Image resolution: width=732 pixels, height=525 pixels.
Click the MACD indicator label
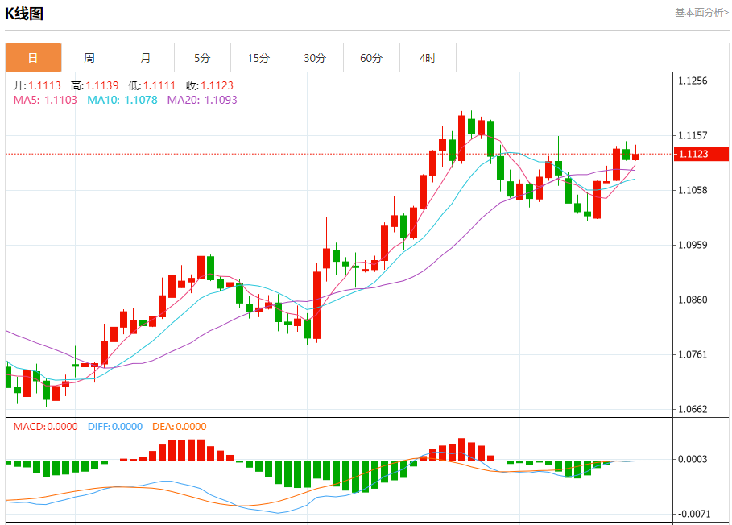45,427
